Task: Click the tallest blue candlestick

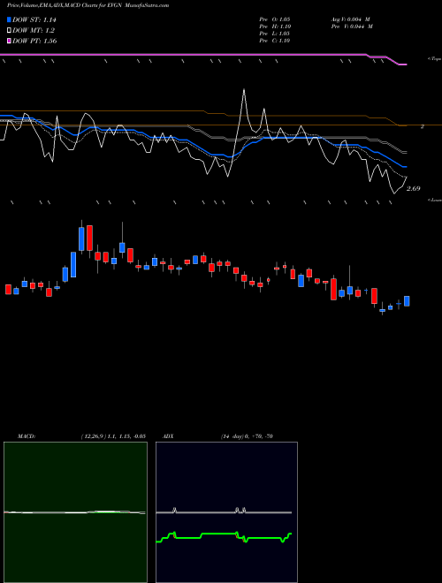Action: pos(81,238)
